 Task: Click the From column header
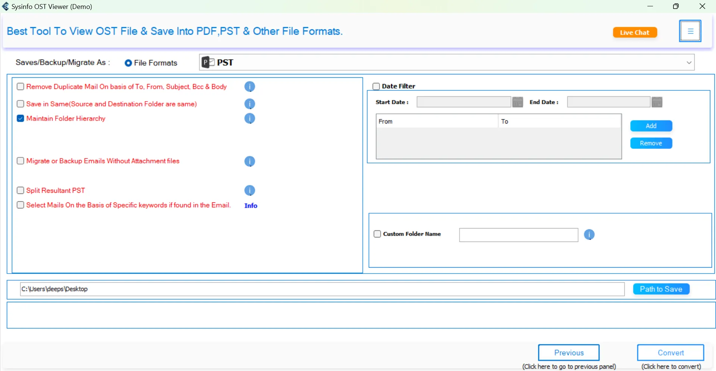pos(437,121)
